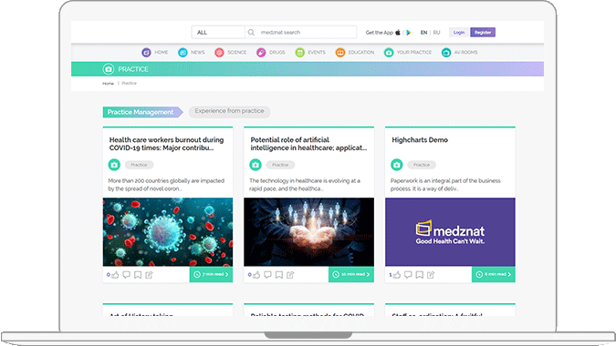Image resolution: width=616 pixels, height=346 pixels.
Task: Click the Events calendar icon
Action: click(299, 52)
